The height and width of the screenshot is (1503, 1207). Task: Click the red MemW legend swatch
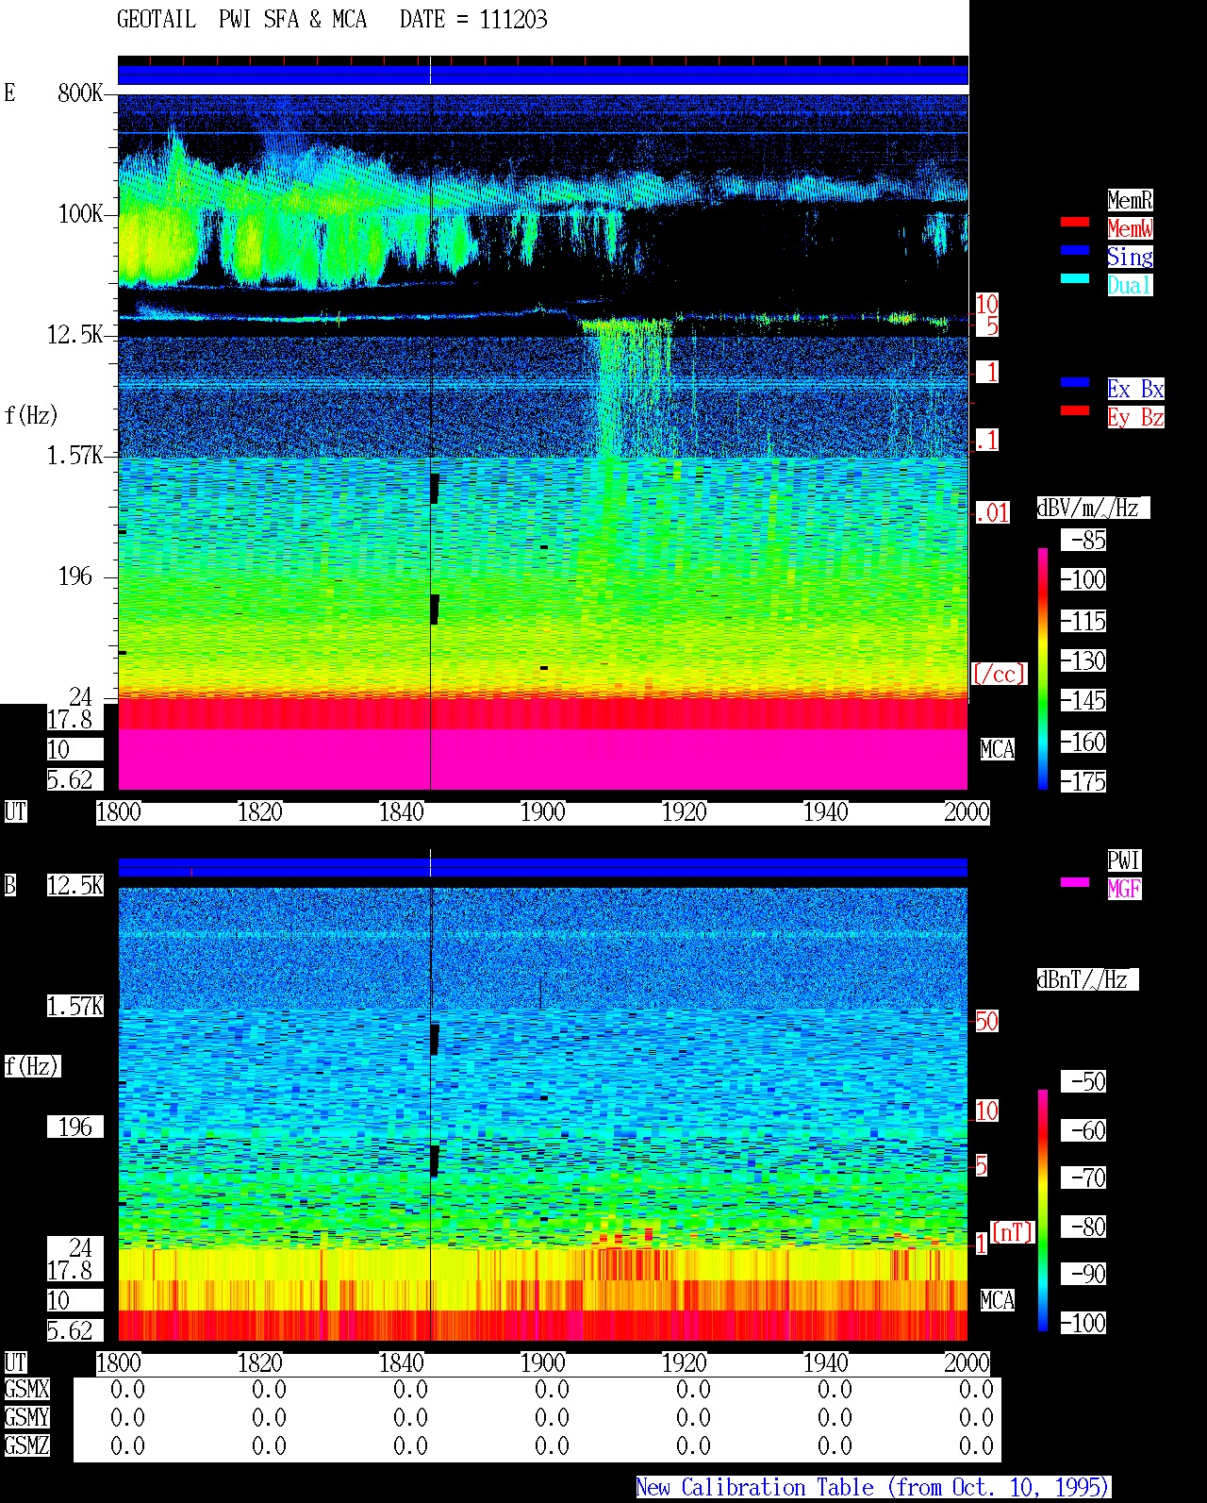(1074, 223)
